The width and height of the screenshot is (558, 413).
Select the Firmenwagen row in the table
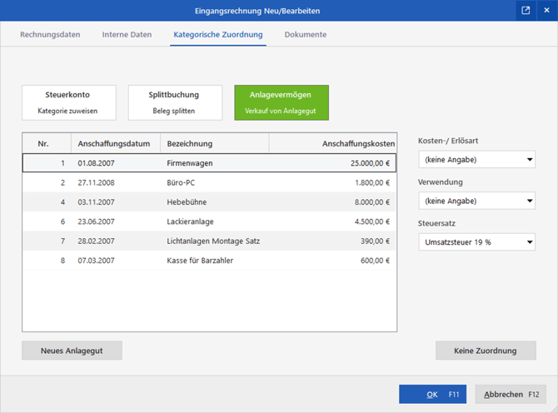click(209, 162)
